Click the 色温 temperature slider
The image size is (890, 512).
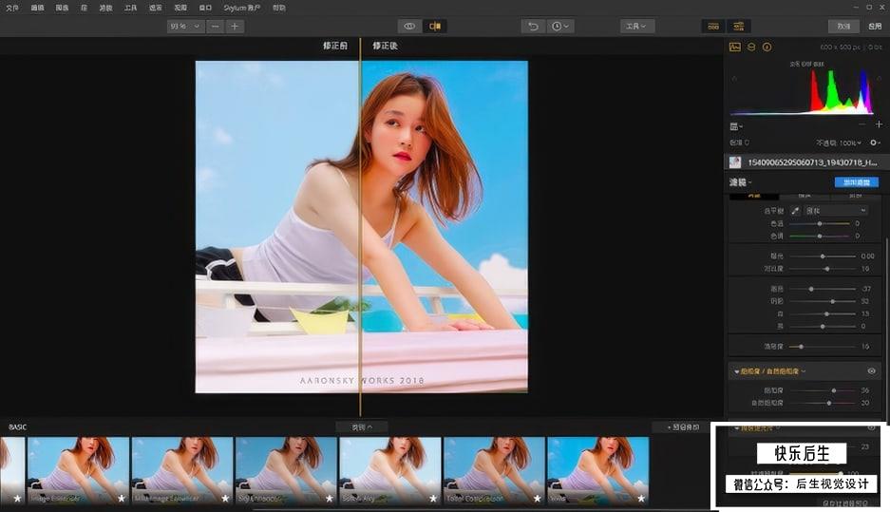822,223
